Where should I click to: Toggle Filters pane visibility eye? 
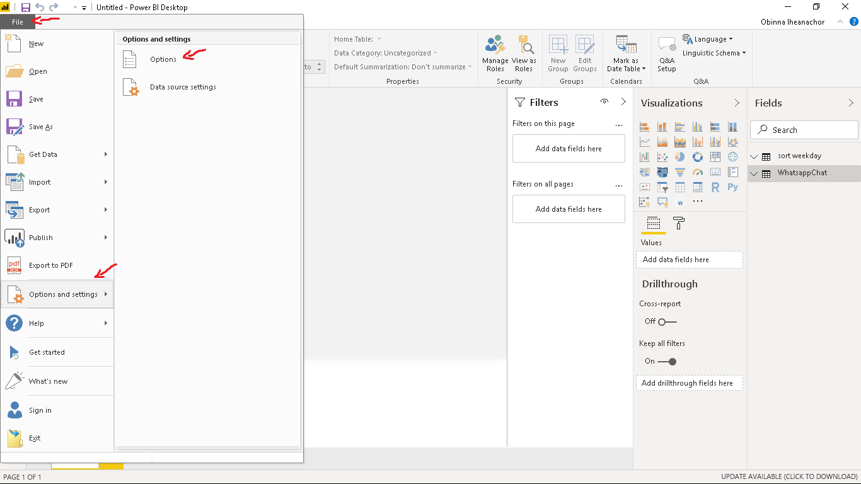point(604,101)
